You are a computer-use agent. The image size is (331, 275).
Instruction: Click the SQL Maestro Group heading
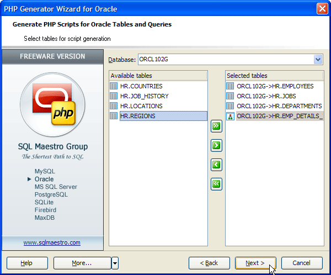click(53, 146)
